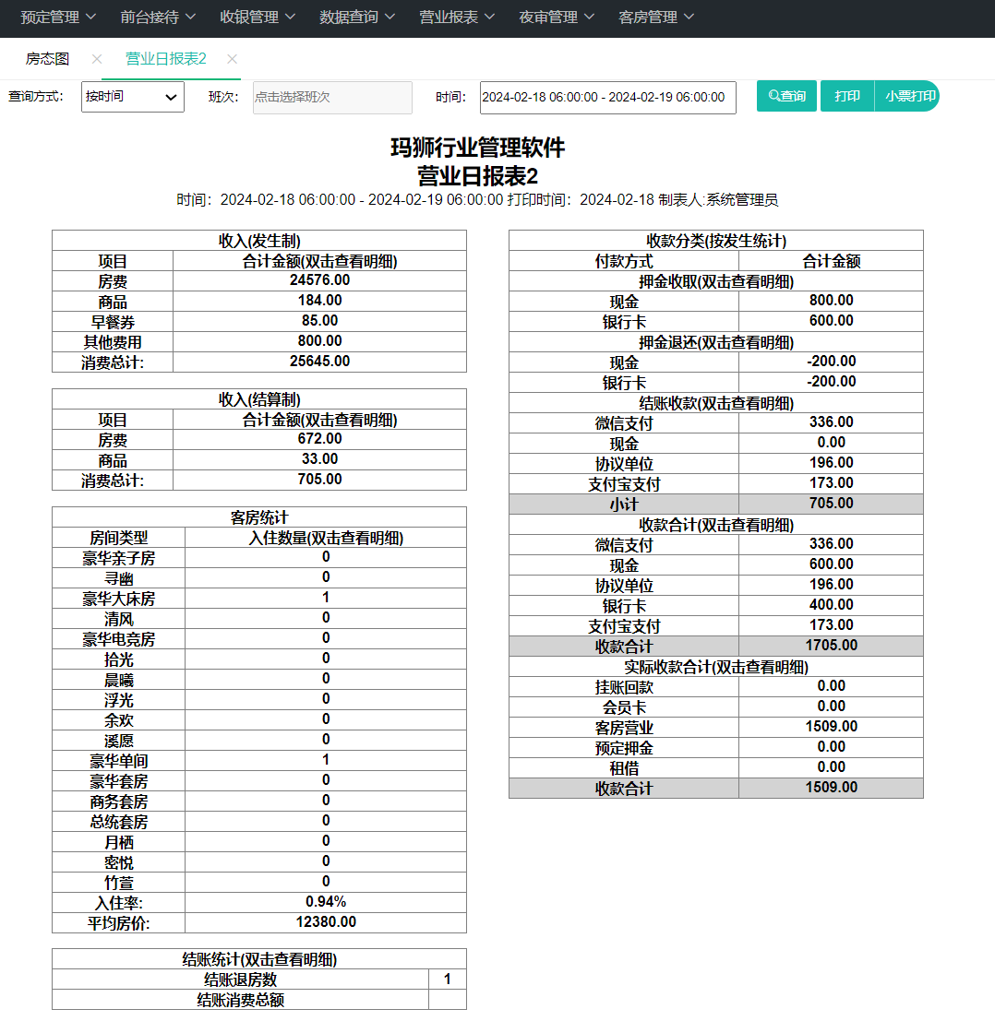The width and height of the screenshot is (995, 1033).
Task: Click the 押金收取 section header
Action: pyautogui.click(x=716, y=282)
